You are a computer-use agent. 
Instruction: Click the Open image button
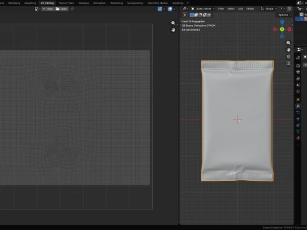[61, 9]
